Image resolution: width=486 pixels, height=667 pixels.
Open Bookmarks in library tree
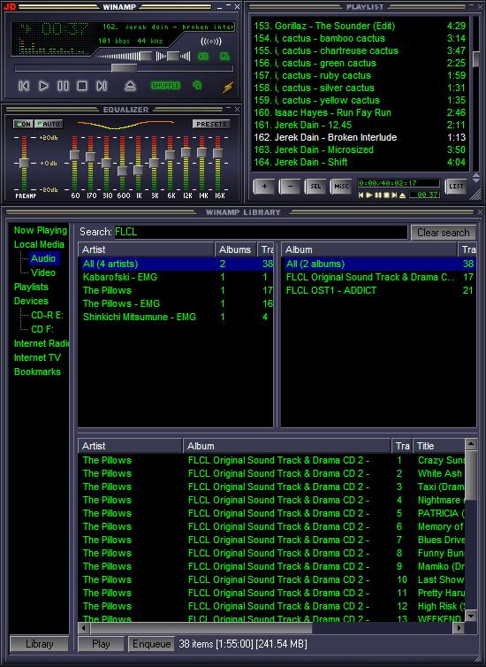pos(37,372)
